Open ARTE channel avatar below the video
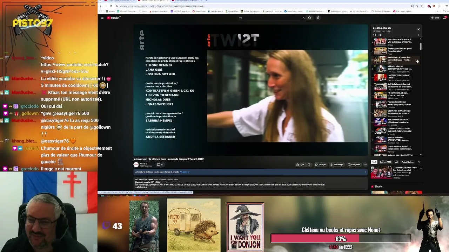 coord(136,164)
